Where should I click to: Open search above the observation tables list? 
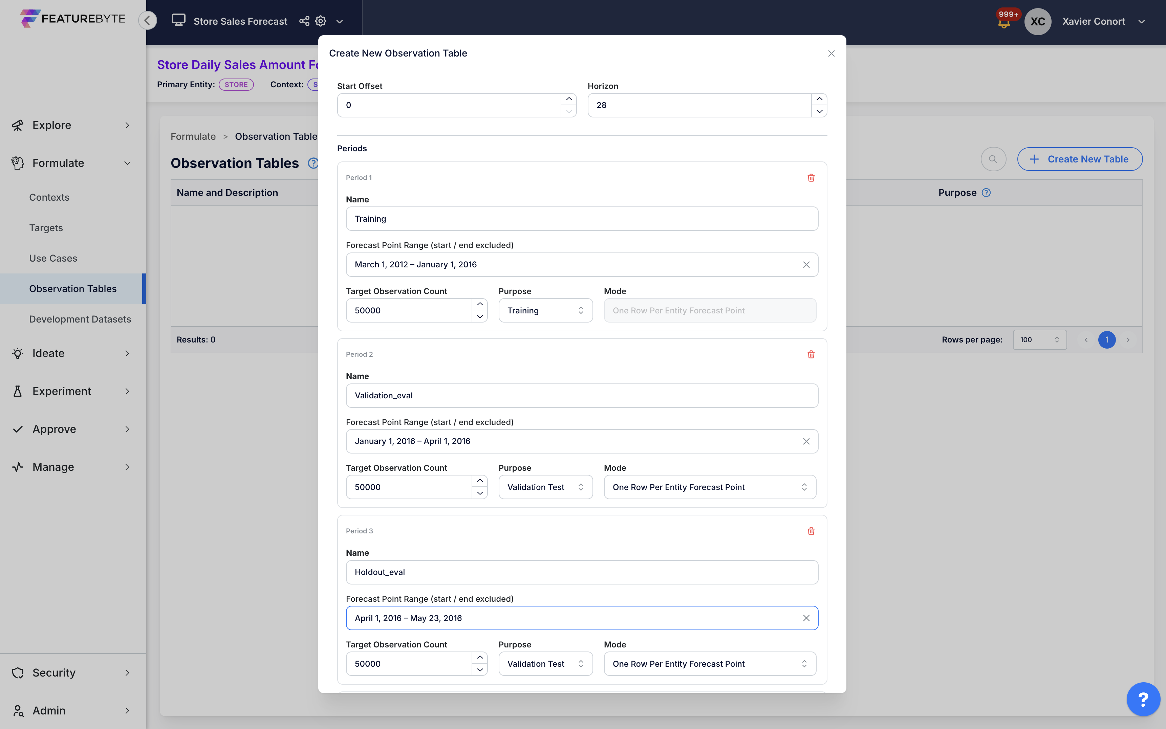pos(993,159)
